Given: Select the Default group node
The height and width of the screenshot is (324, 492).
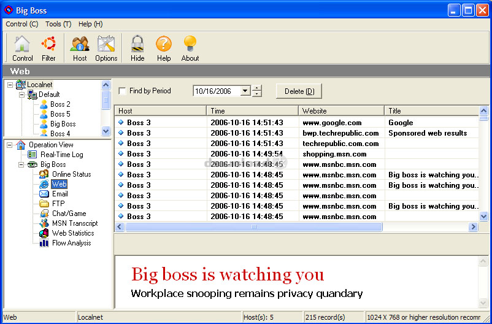Looking at the screenshot, I should [49, 94].
